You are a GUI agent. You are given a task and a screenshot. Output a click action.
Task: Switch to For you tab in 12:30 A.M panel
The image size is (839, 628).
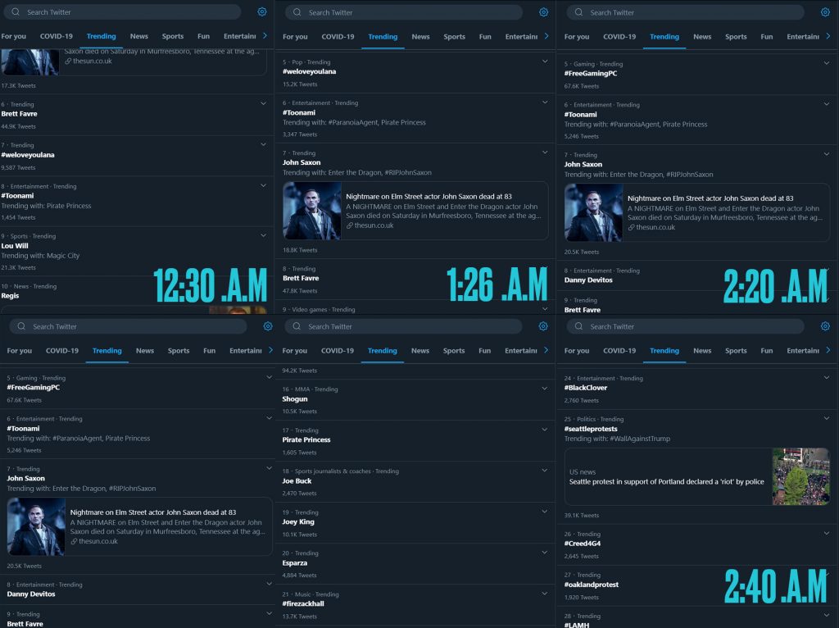coord(13,36)
